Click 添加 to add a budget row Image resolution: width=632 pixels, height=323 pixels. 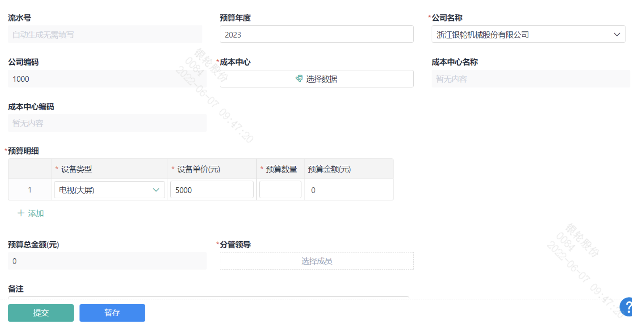pyautogui.click(x=36, y=213)
